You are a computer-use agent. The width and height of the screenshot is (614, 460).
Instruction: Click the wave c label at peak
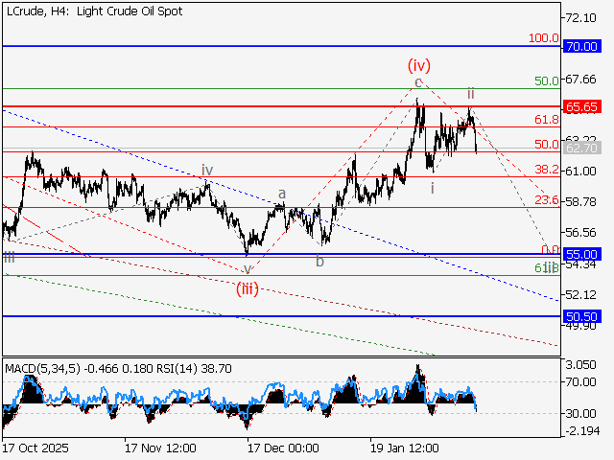pyautogui.click(x=417, y=83)
